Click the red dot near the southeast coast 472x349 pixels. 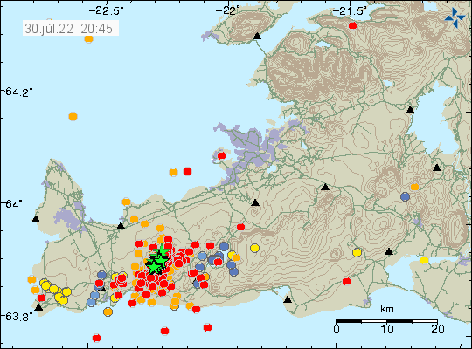[346, 281]
